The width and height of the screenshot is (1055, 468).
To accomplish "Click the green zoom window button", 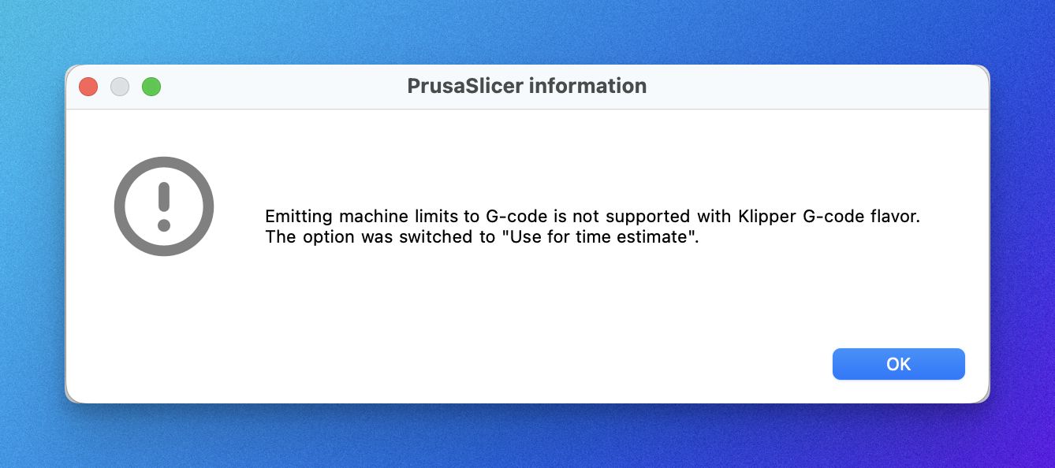I will 151,87.
